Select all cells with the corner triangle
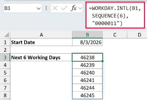 pos(7,35)
